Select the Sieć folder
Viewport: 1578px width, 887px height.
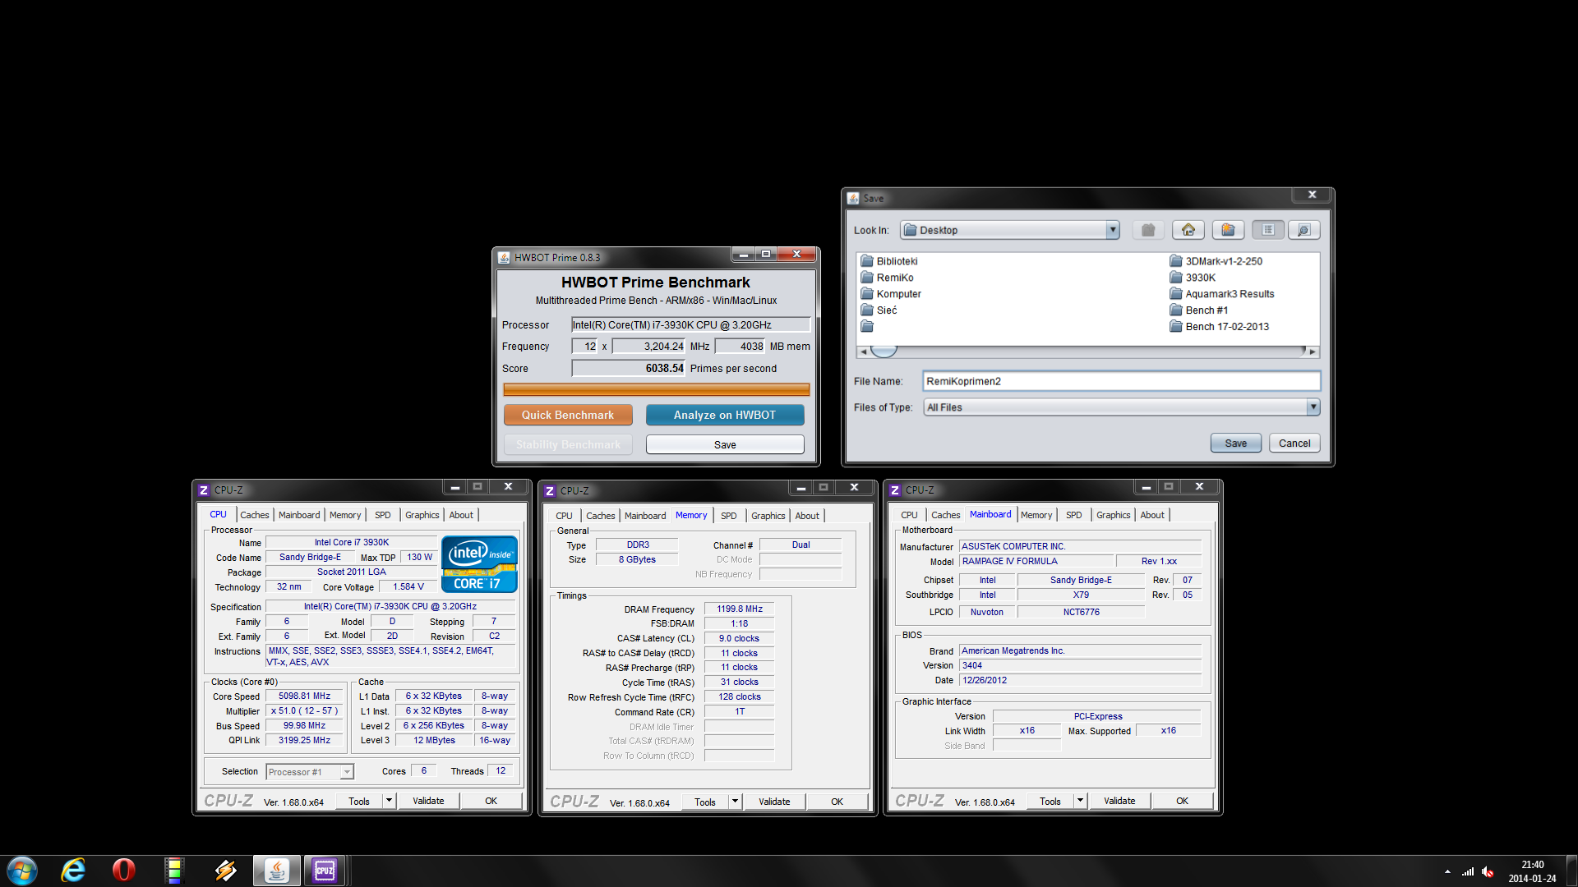pyautogui.click(x=879, y=310)
